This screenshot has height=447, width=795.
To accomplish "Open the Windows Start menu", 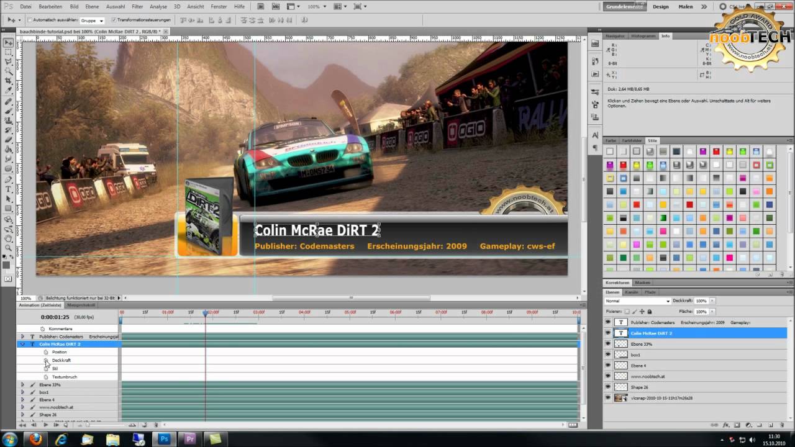I will click(11, 438).
